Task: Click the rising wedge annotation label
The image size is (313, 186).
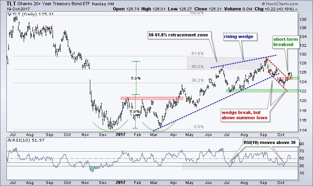Action: click(x=238, y=37)
